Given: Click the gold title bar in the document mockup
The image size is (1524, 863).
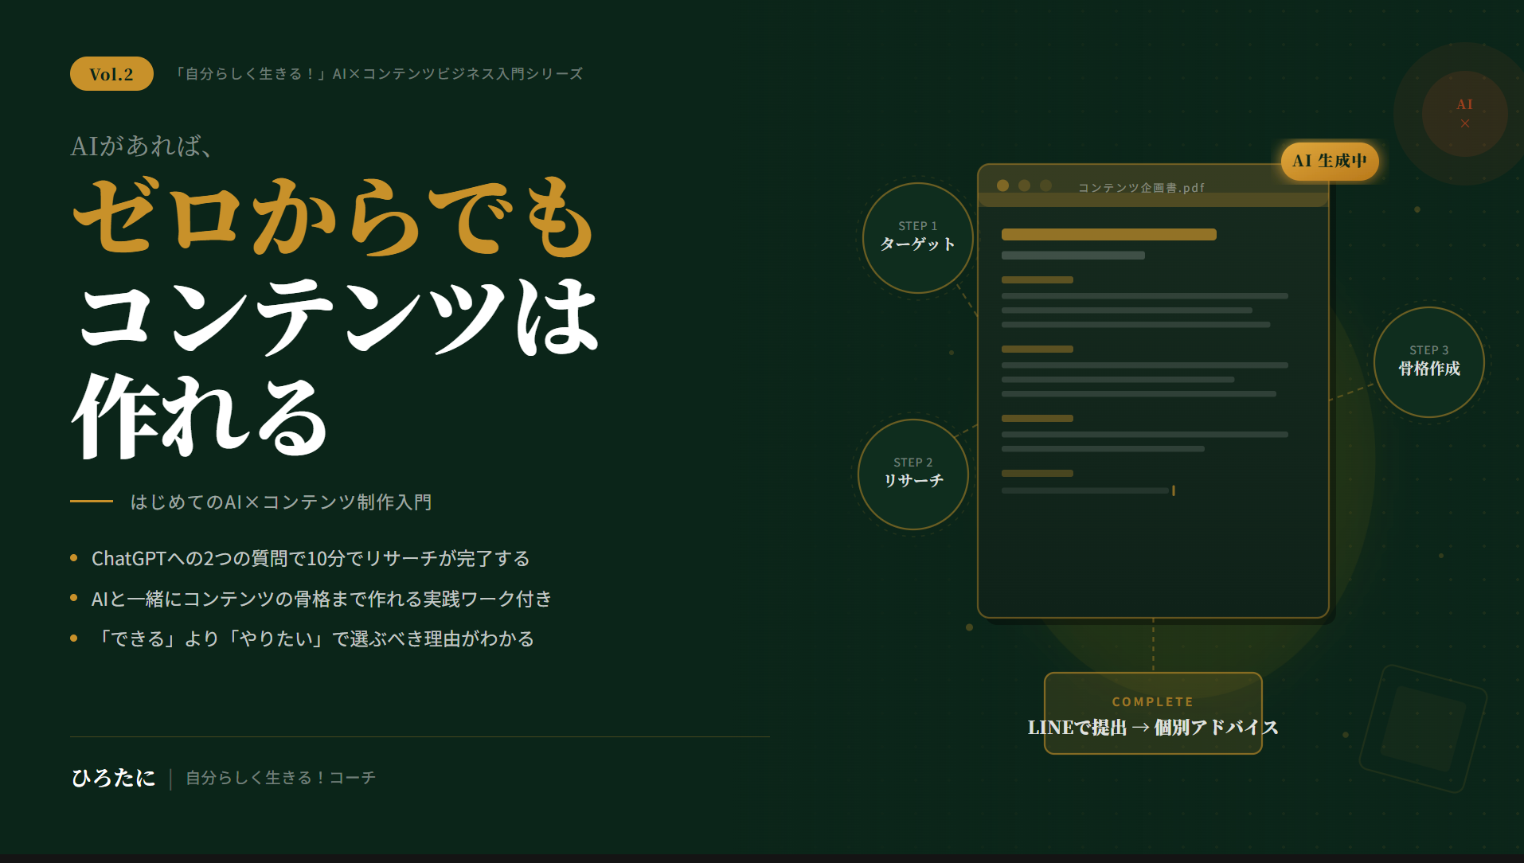Looking at the screenshot, I should (1109, 235).
